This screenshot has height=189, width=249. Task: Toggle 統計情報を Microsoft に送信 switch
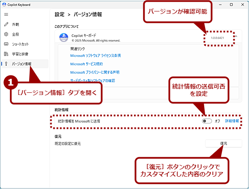click(x=207, y=121)
